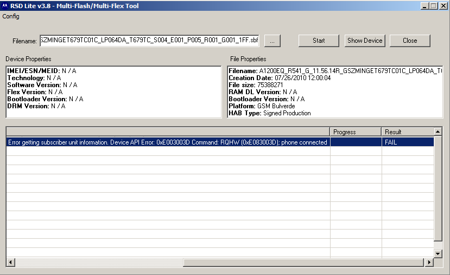Click the vertical scrollbar thumb in list
Viewport: 450px width, 275px height.
tap(438, 188)
